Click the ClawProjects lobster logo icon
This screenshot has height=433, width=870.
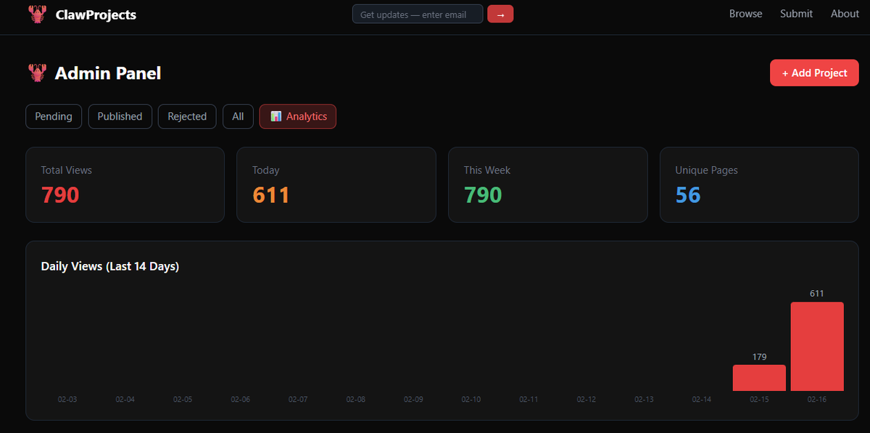point(37,14)
